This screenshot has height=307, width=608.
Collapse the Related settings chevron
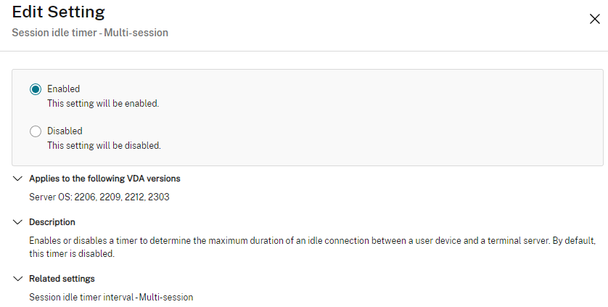click(x=17, y=279)
